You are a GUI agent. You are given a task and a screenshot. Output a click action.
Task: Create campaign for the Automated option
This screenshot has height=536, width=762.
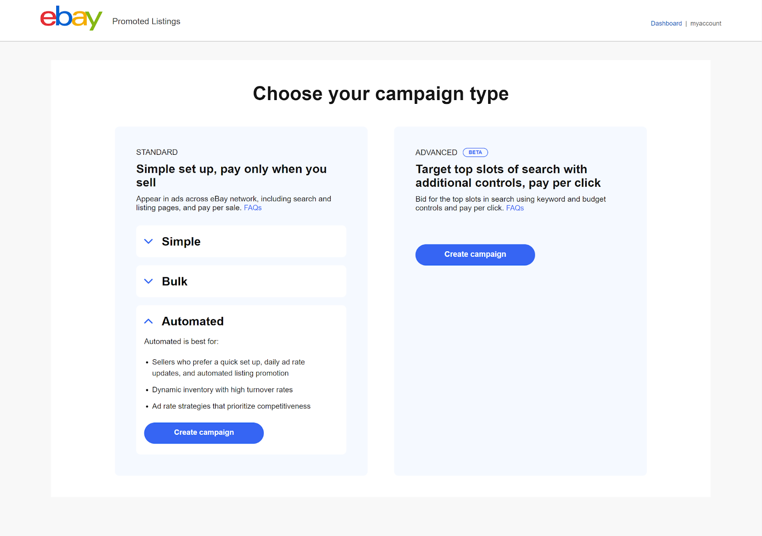click(x=204, y=433)
